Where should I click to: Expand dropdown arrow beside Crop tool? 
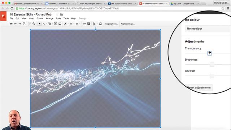point(97,24)
